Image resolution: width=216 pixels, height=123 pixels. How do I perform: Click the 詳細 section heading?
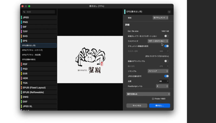[x=127, y=25]
